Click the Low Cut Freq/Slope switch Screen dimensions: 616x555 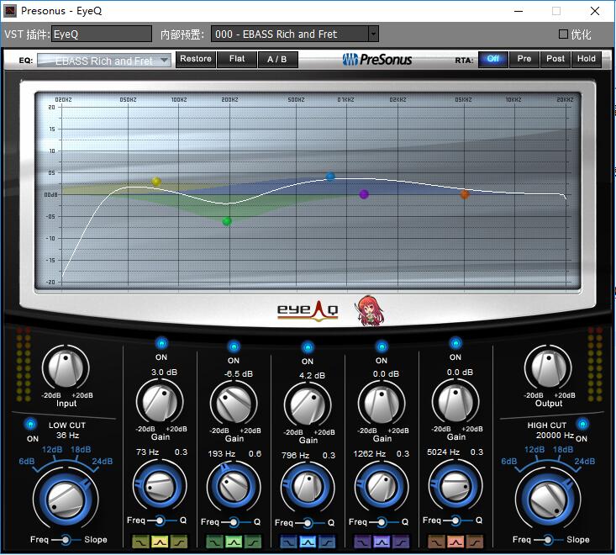click(x=66, y=540)
